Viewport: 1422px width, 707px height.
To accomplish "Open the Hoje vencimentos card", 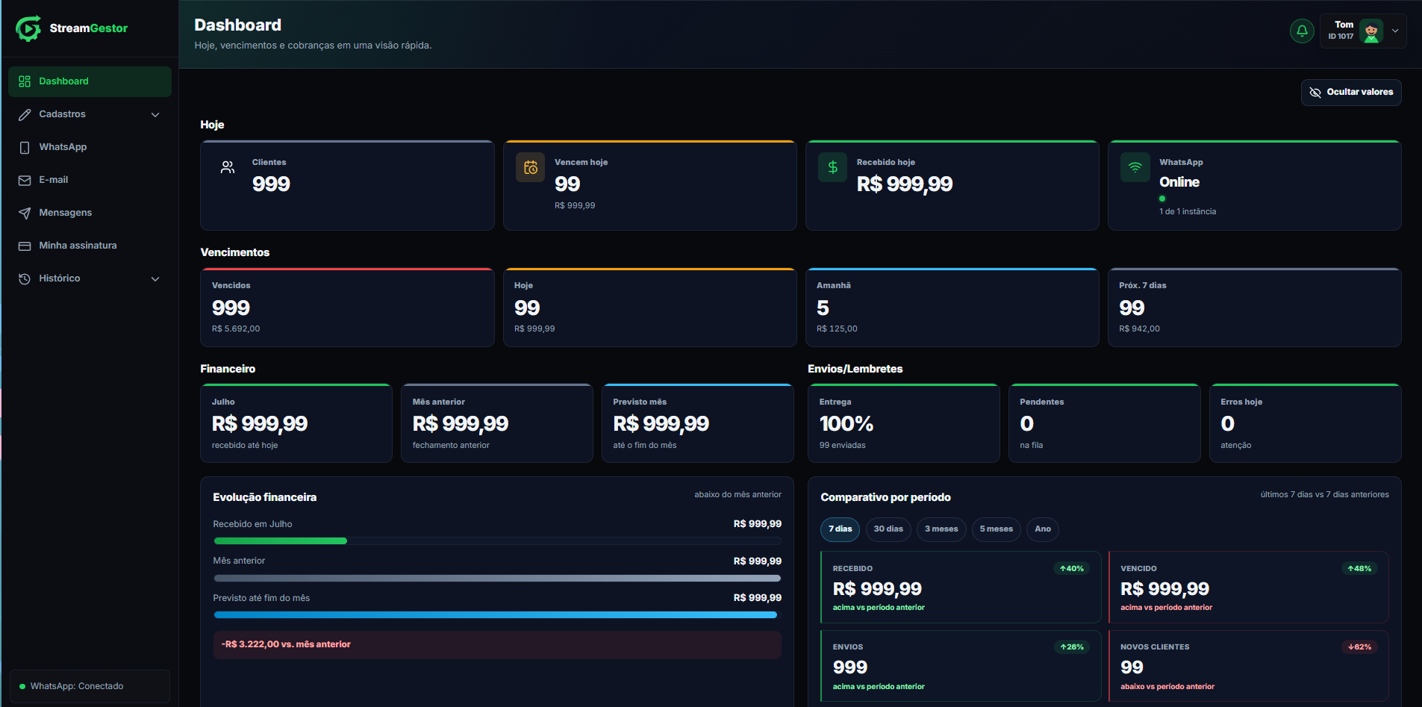I will [x=649, y=308].
